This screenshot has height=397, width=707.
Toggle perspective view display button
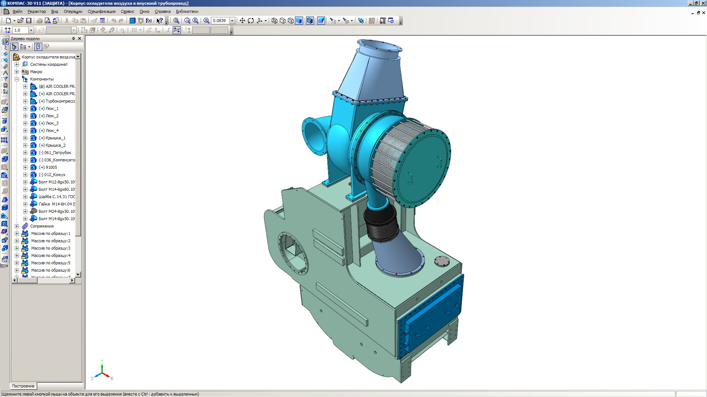pos(321,21)
